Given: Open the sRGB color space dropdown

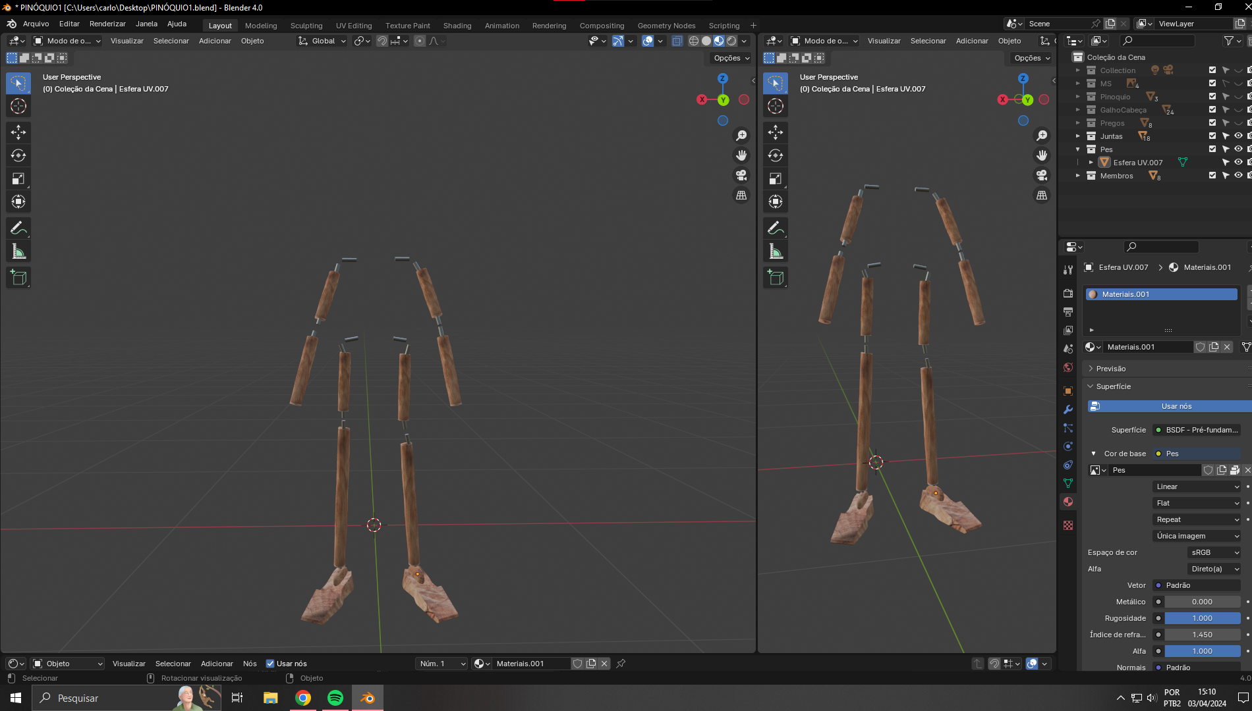Looking at the screenshot, I should point(1214,552).
